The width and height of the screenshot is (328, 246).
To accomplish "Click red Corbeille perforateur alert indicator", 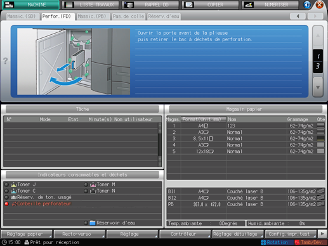I will (x=7, y=204).
